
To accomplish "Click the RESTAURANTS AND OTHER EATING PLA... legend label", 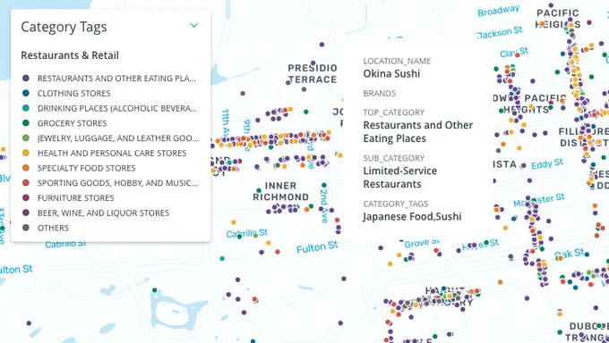I will tap(116, 79).
